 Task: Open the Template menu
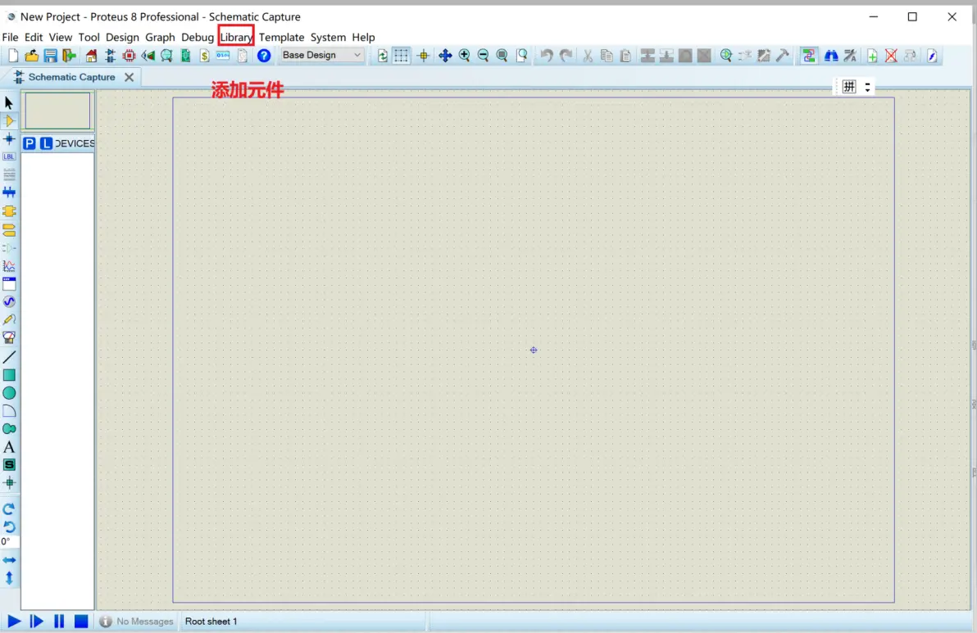pyautogui.click(x=282, y=37)
